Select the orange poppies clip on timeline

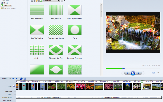coord(90,86)
